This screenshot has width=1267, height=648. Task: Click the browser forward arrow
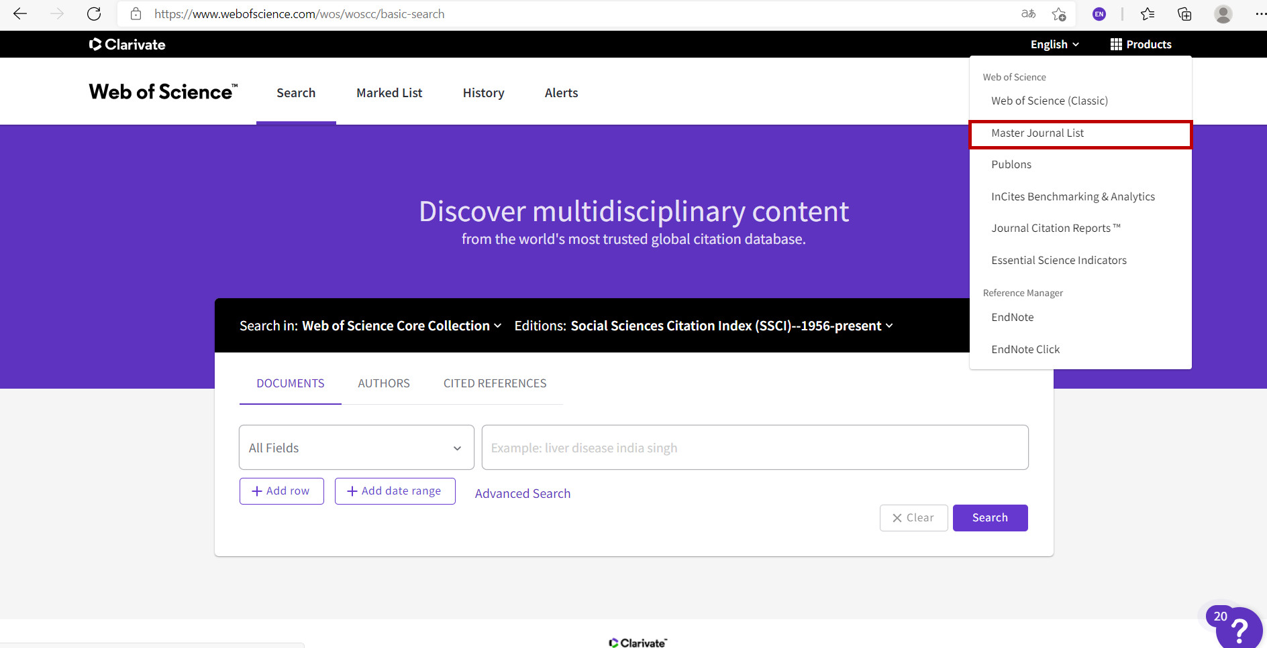pyautogui.click(x=57, y=14)
